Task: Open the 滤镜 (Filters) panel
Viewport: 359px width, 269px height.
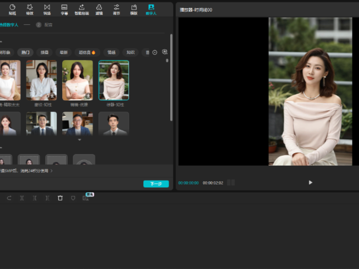Action: coord(99,9)
